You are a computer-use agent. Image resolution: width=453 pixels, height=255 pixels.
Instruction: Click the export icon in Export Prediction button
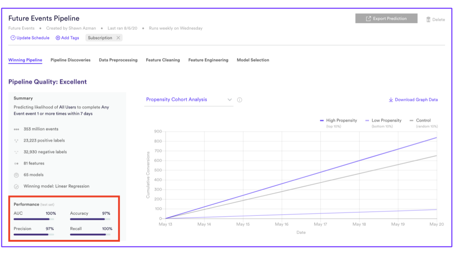point(369,18)
